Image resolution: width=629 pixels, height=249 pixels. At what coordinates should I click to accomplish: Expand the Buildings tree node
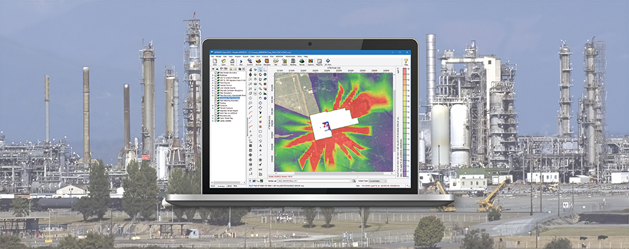coord(213,75)
